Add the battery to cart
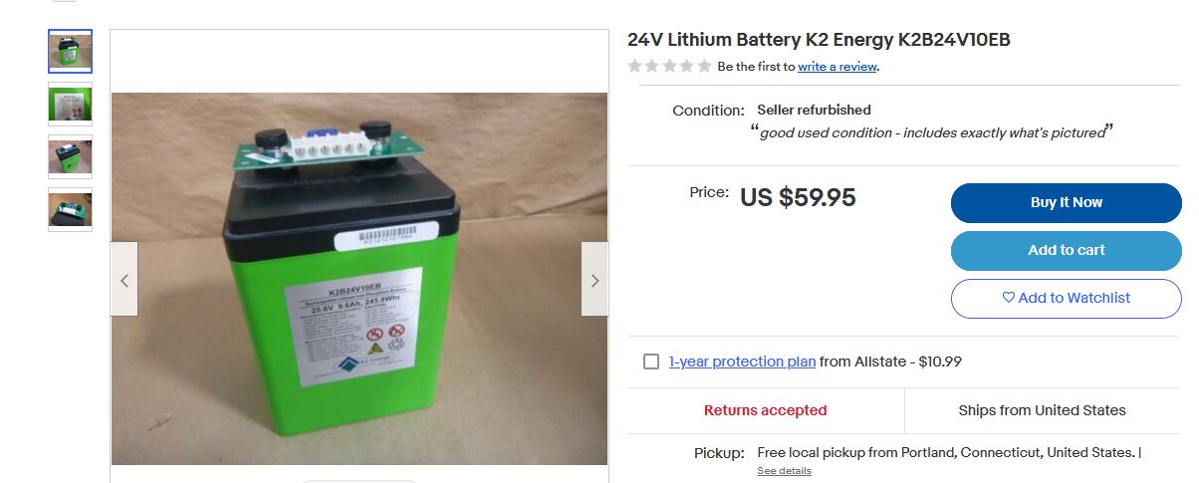 1066,250
